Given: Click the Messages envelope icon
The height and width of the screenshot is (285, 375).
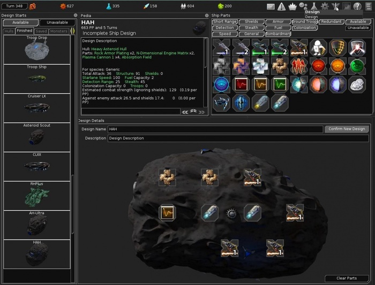Looking at the screenshot, I should pyautogui.click(x=271, y=6).
